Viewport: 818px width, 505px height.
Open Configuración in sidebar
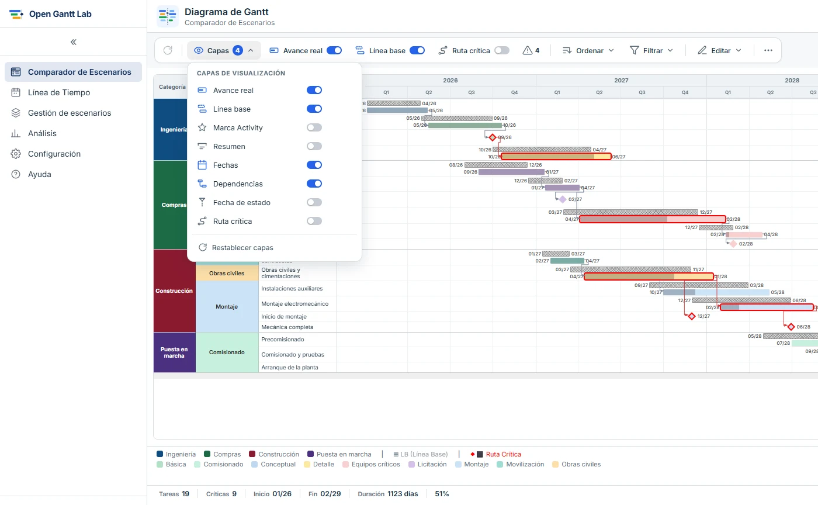point(73,154)
